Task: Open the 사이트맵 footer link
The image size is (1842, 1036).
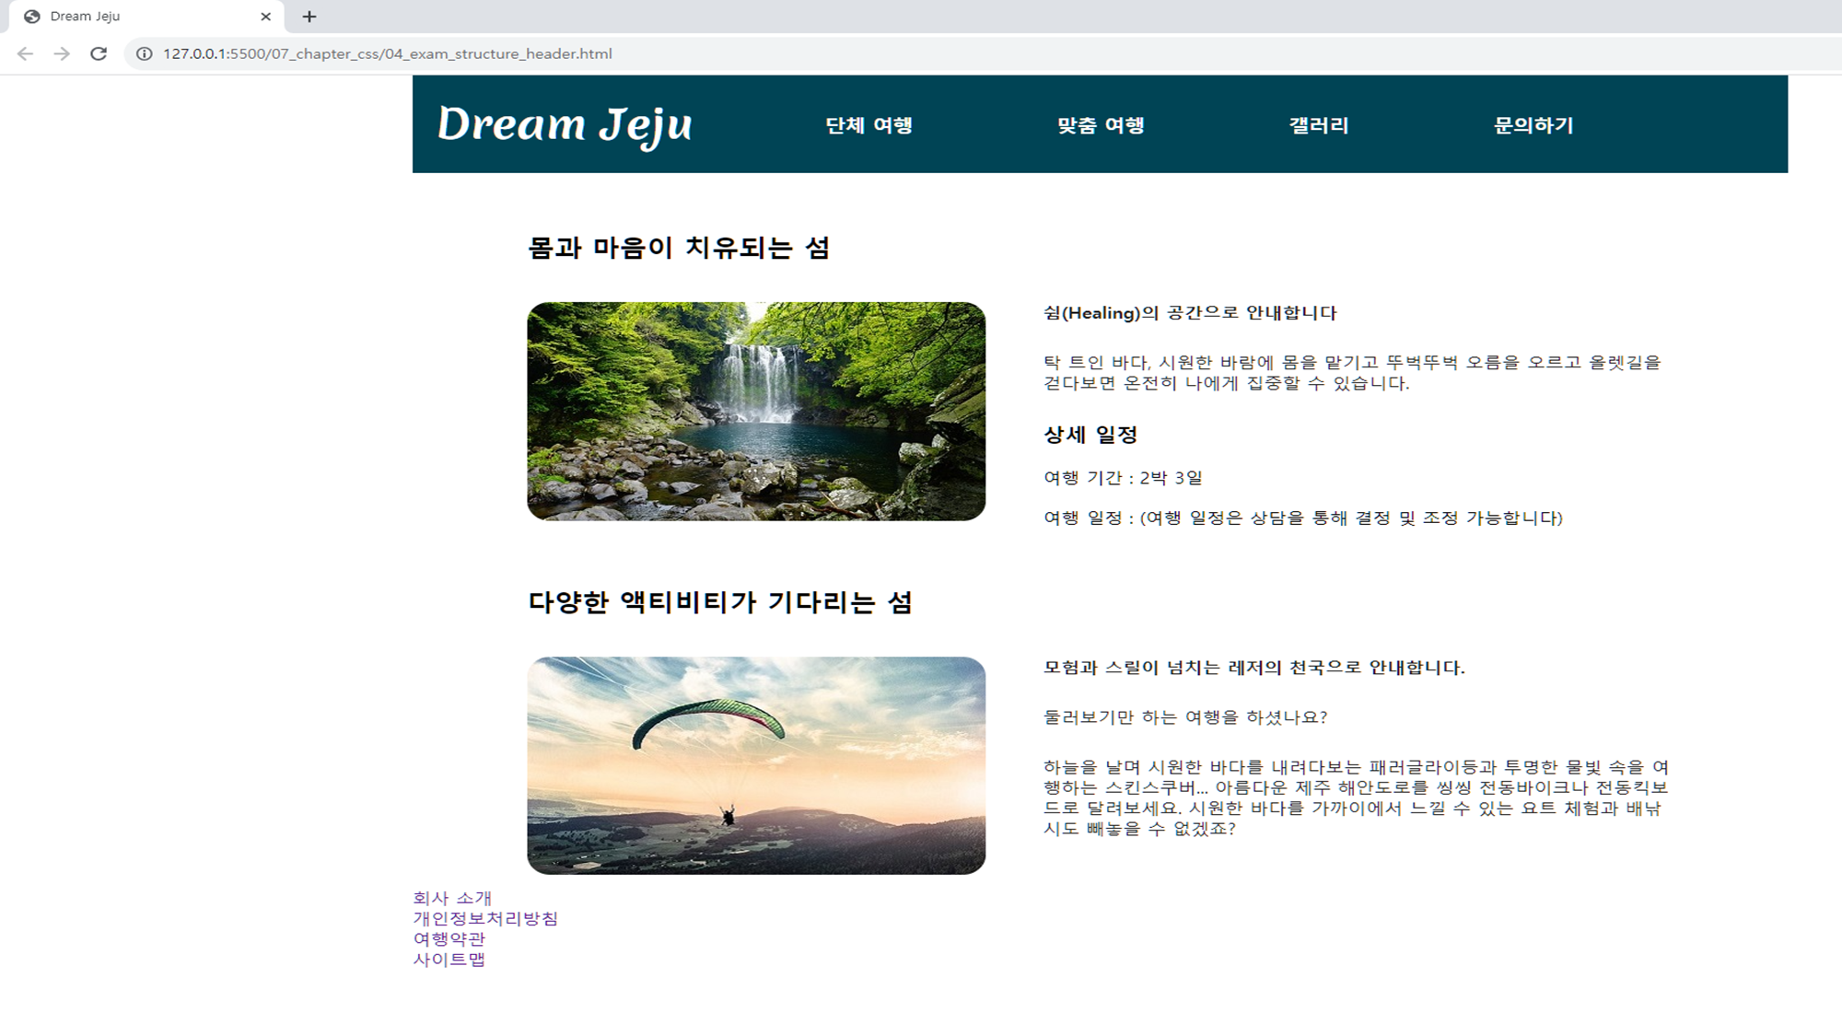Action: click(449, 959)
